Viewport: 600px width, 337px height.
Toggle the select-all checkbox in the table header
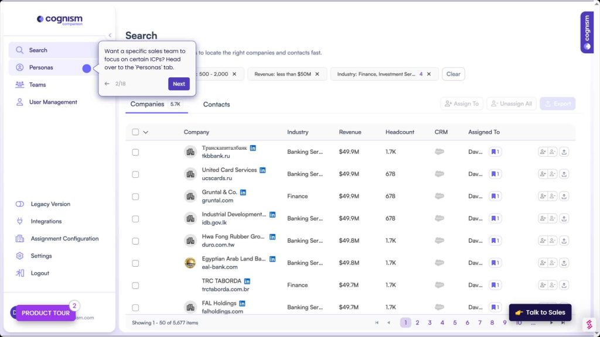pyautogui.click(x=135, y=132)
